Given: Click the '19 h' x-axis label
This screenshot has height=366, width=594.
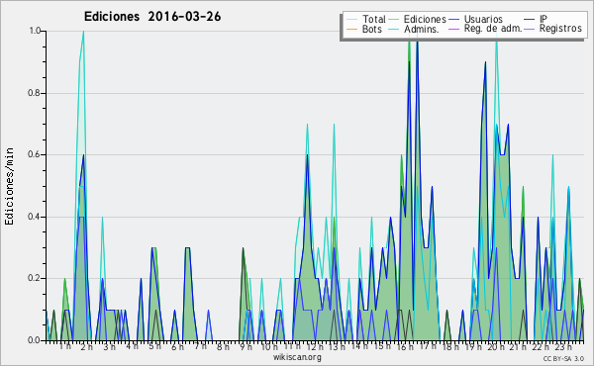Looking at the screenshot, I should [473, 346].
